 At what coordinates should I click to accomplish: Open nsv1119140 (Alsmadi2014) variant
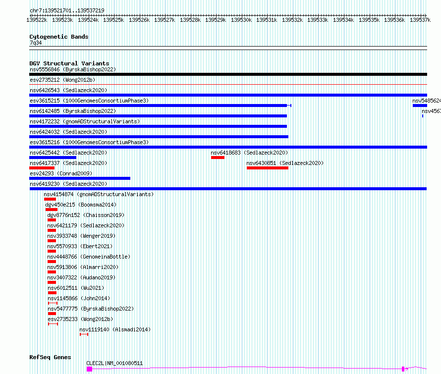point(115,329)
